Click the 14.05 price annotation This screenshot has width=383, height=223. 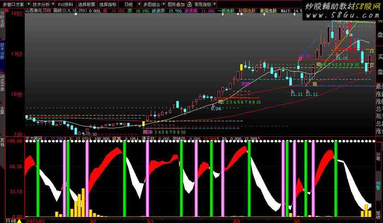342,58
